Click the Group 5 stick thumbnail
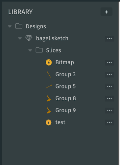120x165 pixels. 49,86
